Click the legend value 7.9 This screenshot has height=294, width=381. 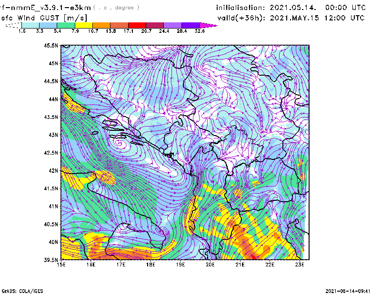75,31
